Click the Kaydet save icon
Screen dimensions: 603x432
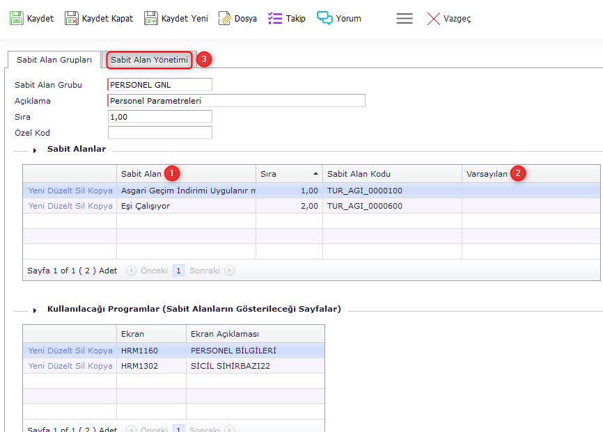pyautogui.click(x=17, y=19)
